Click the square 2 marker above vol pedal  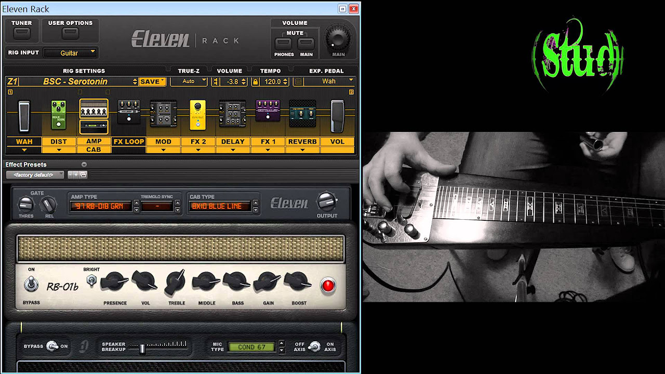(x=351, y=92)
